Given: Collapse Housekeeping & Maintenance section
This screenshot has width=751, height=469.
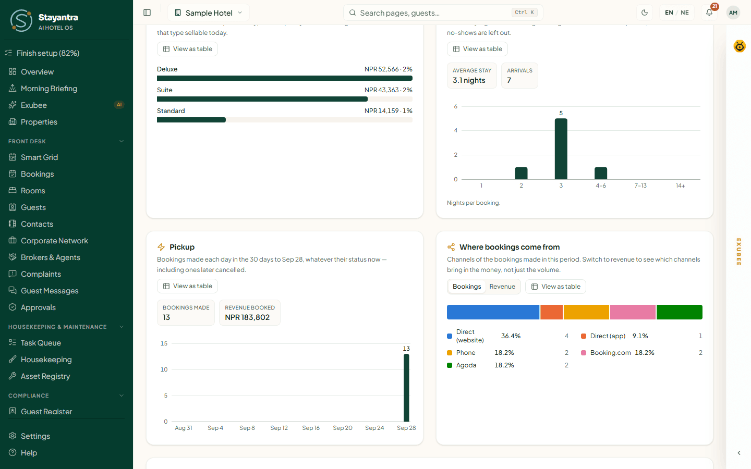Looking at the screenshot, I should (66, 327).
